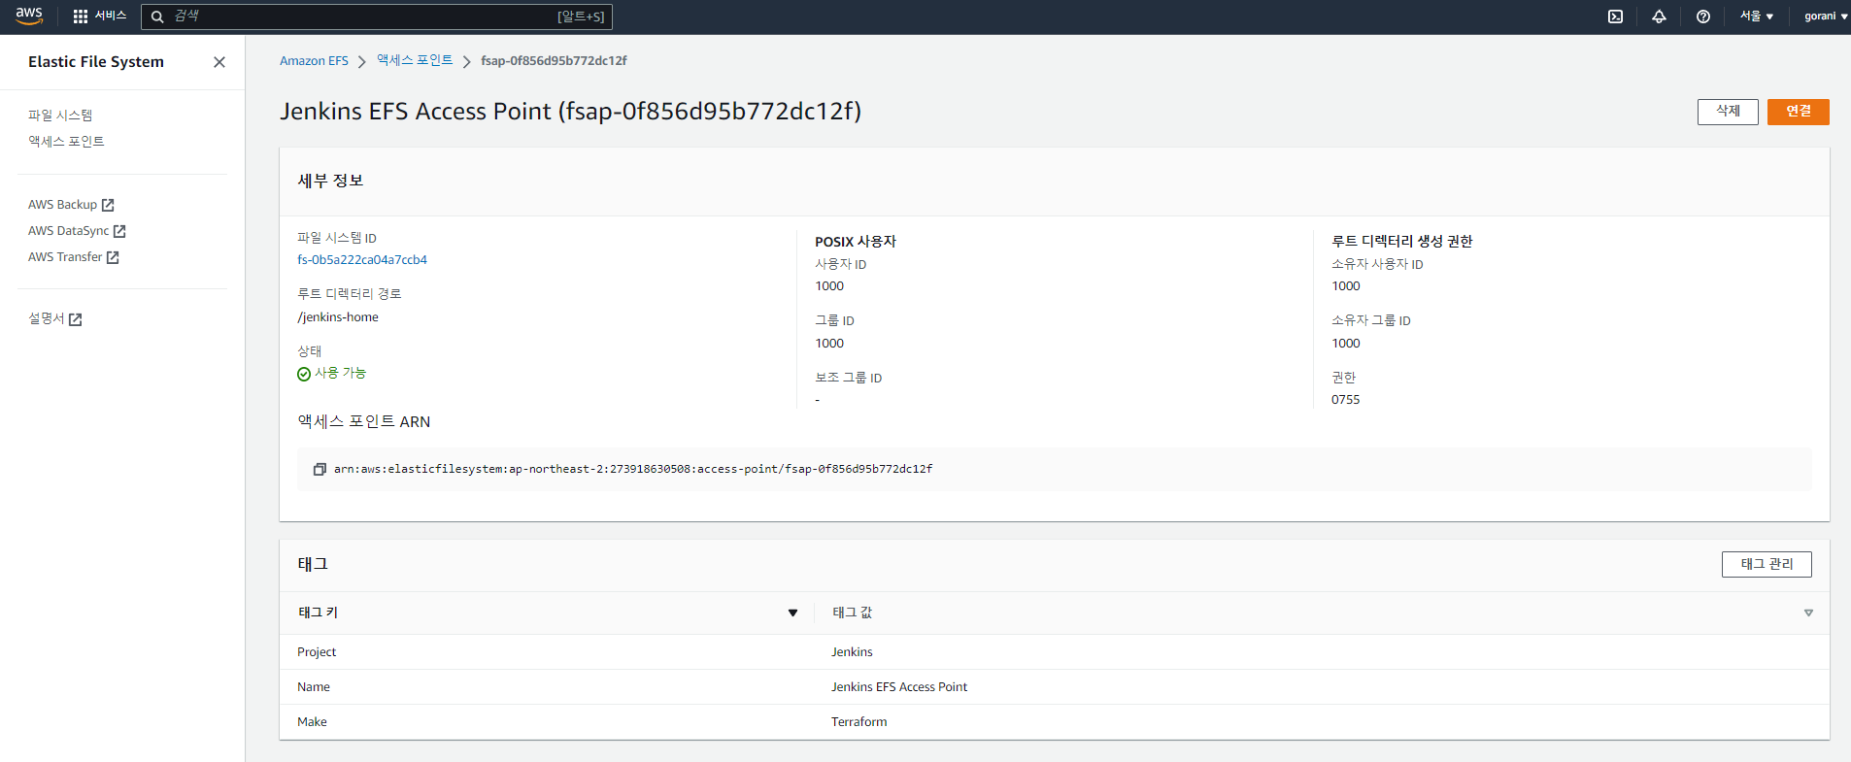Image resolution: width=1851 pixels, height=762 pixels.
Task: Select the ARN string text
Action: [x=633, y=469]
